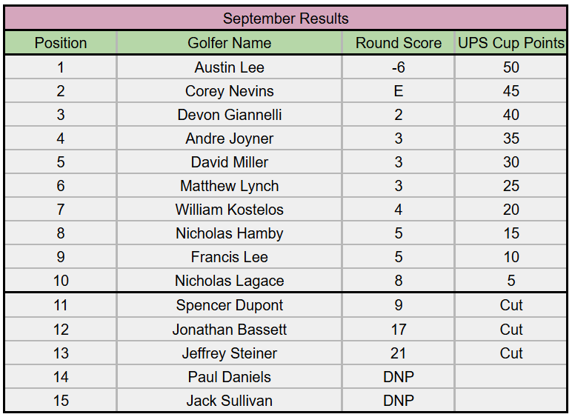This screenshot has width=572, height=417.
Task: Select the Golfer Name column header
Action: [x=229, y=43]
